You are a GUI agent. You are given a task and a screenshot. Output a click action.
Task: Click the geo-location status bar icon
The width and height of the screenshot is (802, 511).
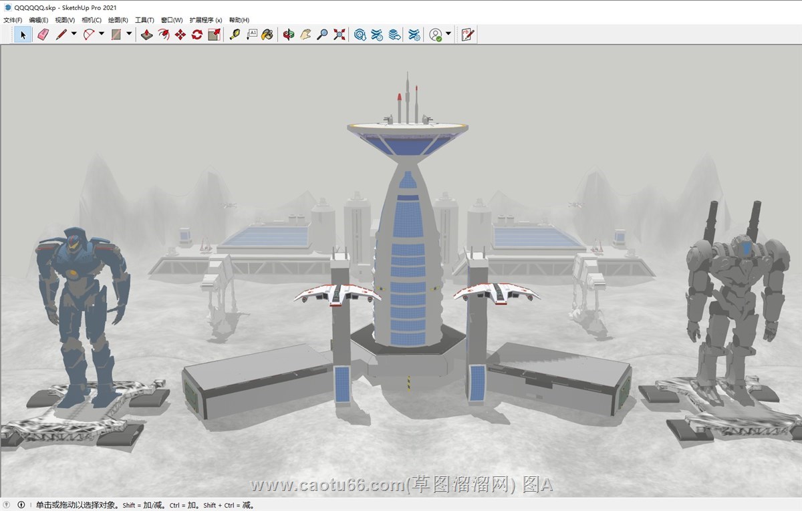click(x=7, y=505)
